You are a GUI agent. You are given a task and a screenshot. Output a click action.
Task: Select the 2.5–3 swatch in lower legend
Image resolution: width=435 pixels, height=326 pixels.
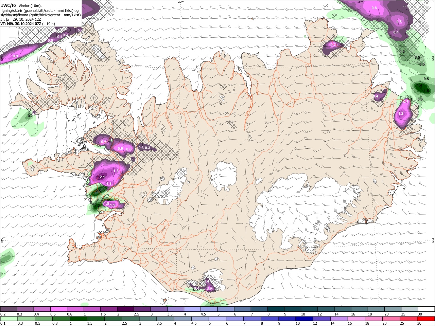coord(130,319)
